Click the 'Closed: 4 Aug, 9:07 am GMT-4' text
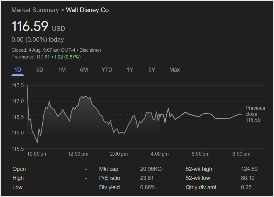 pos(43,50)
